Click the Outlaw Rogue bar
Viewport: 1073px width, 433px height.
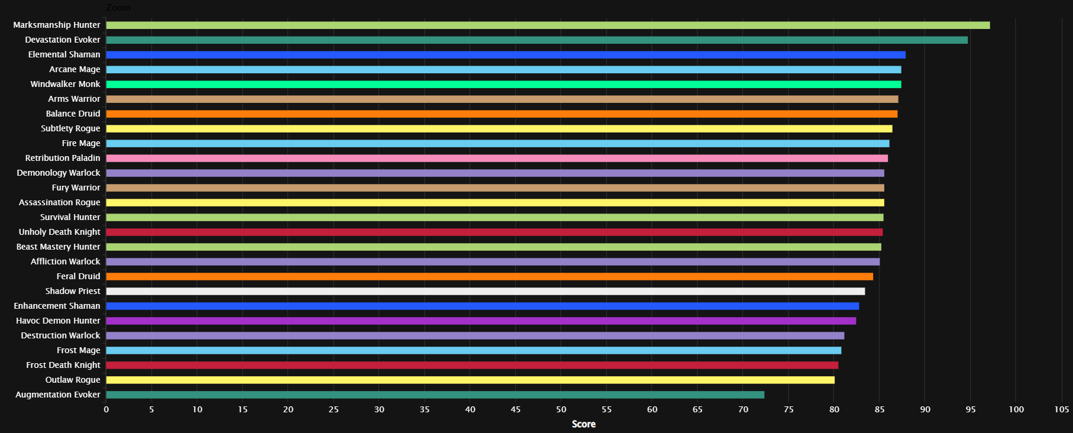click(470, 380)
